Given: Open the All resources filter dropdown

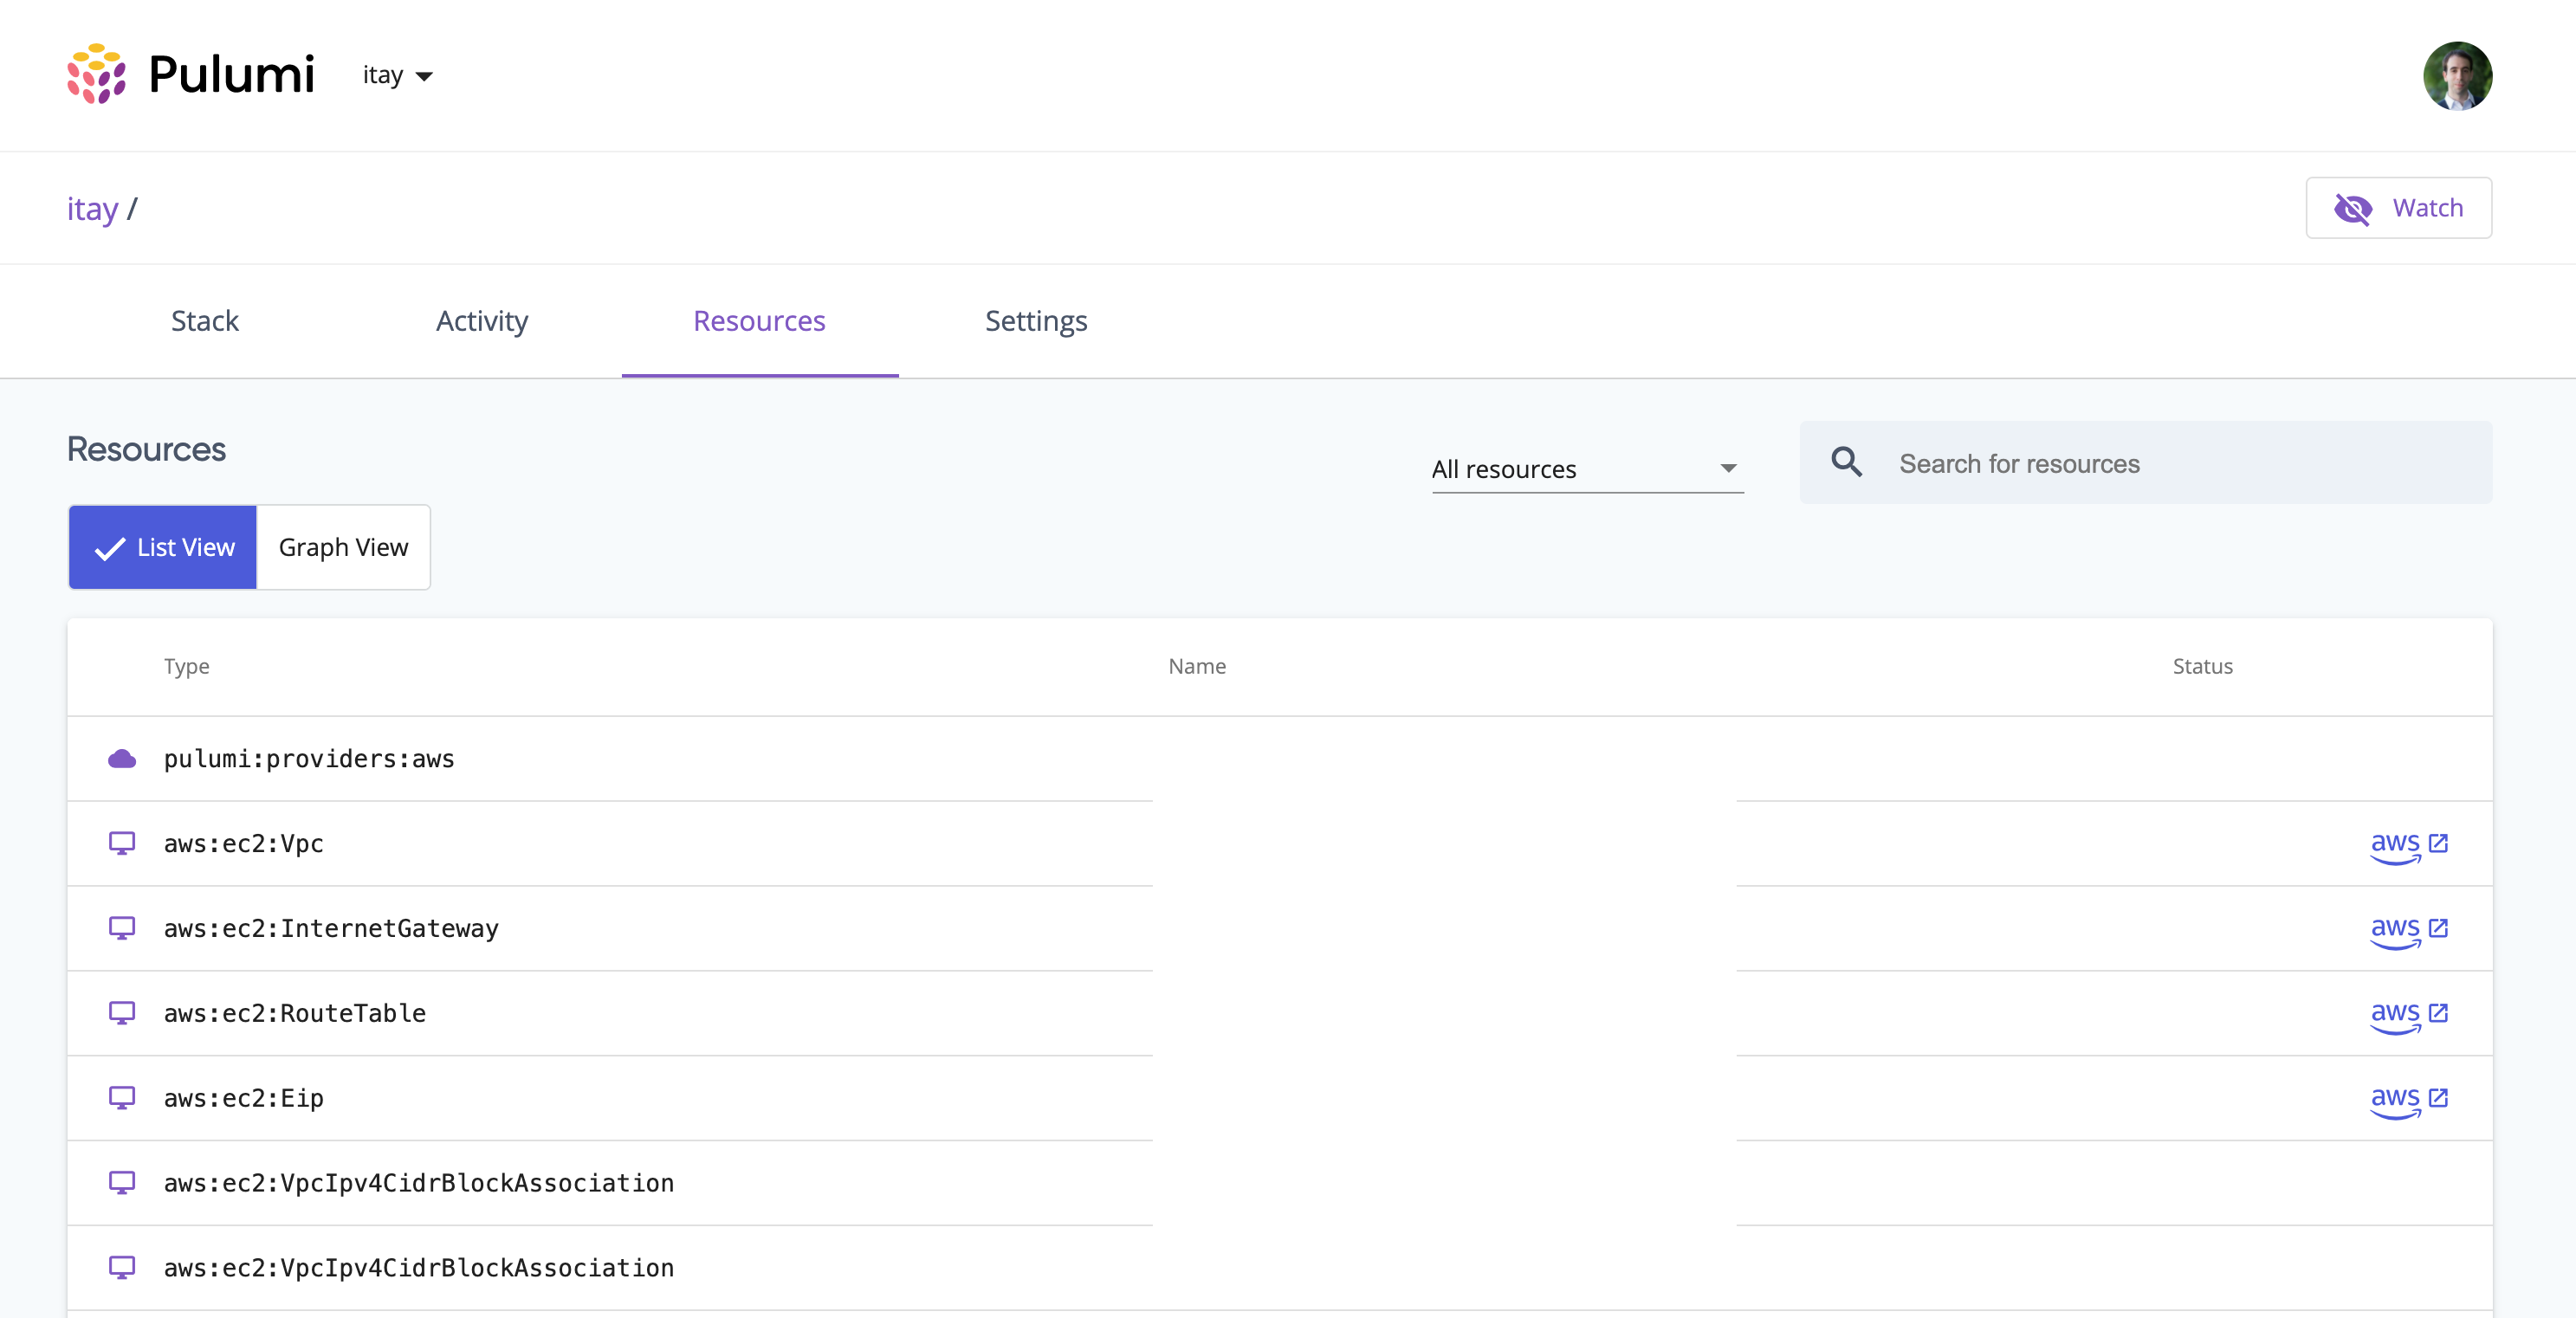Looking at the screenshot, I should [1587, 469].
